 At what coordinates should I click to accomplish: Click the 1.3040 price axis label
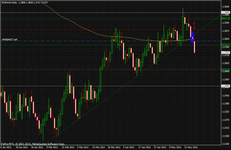tap(226, 7)
